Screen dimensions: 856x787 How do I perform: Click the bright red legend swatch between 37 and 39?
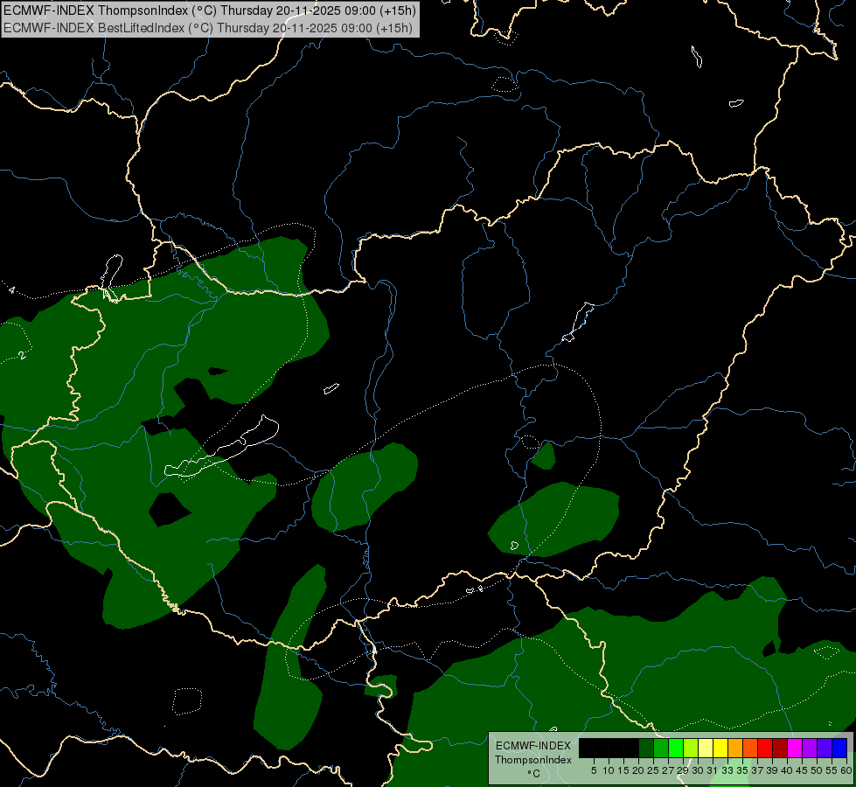(x=765, y=748)
